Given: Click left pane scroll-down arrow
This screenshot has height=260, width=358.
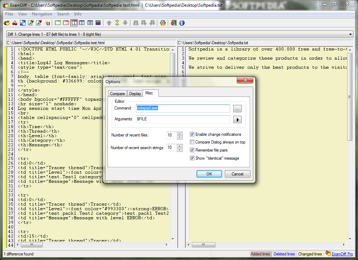Looking at the screenshot, I should (173, 239).
